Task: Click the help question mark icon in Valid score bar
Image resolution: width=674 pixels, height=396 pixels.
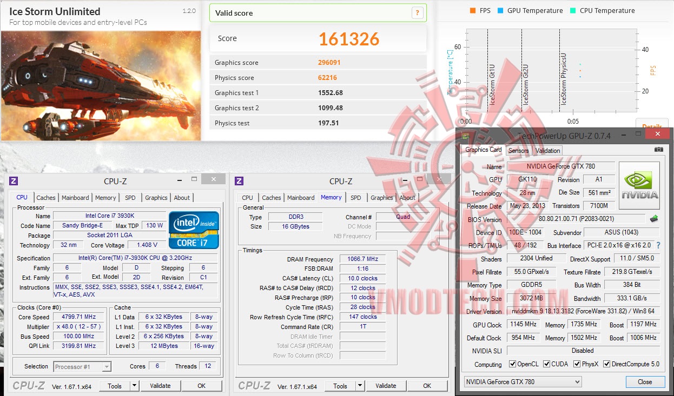Action: tap(417, 13)
